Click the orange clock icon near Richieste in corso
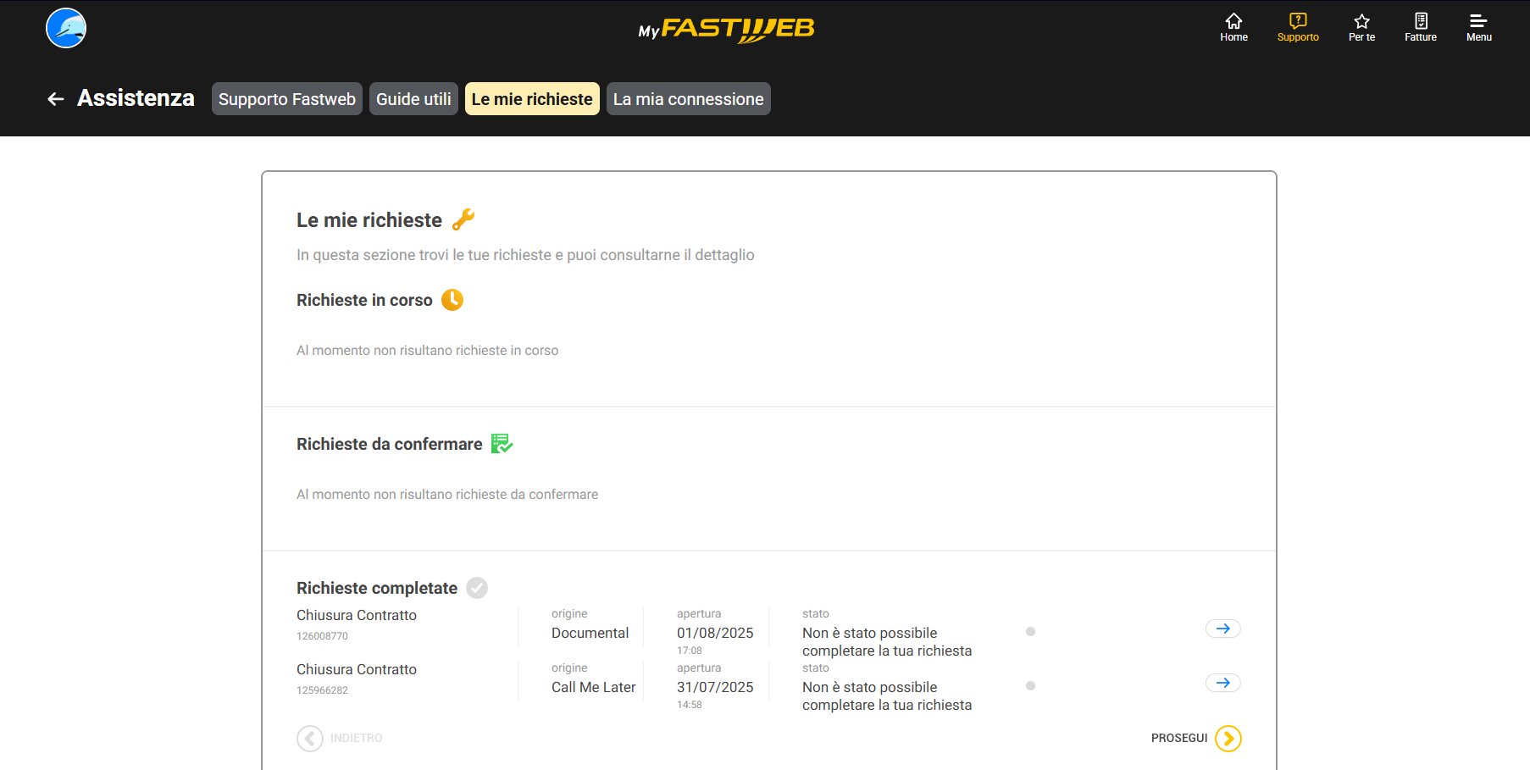The height and width of the screenshot is (770, 1530). point(452,300)
